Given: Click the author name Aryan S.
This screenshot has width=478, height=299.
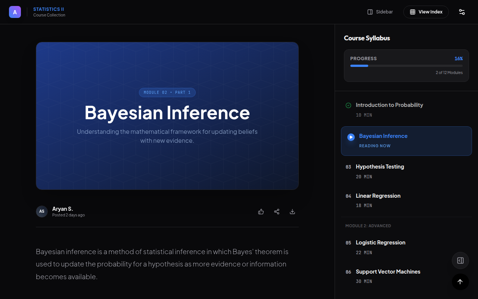Looking at the screenshot, I should [62, 209].
